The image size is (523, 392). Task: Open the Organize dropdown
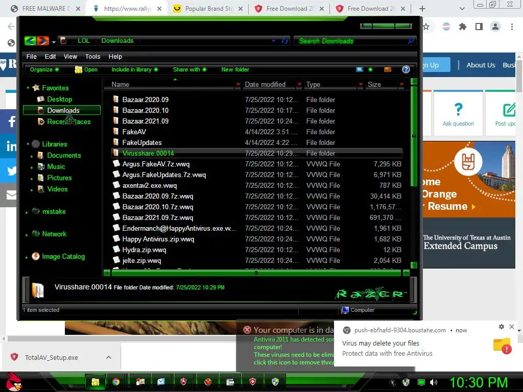tap(44, 69)
